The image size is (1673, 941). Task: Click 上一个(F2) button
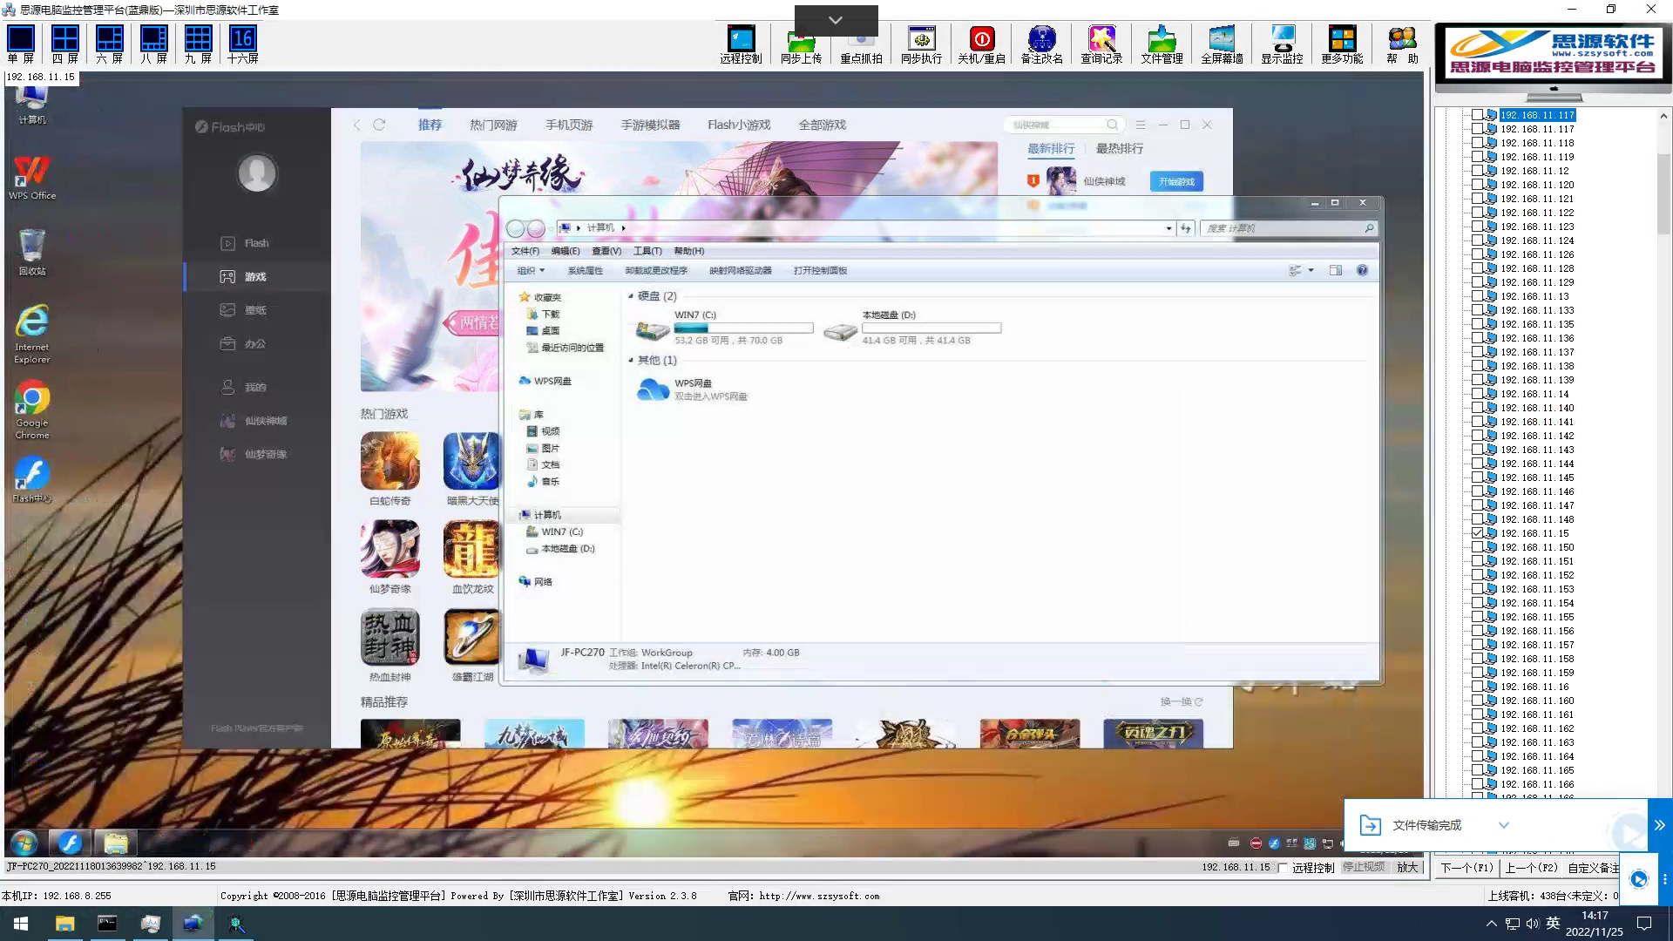coord(1531,868)
